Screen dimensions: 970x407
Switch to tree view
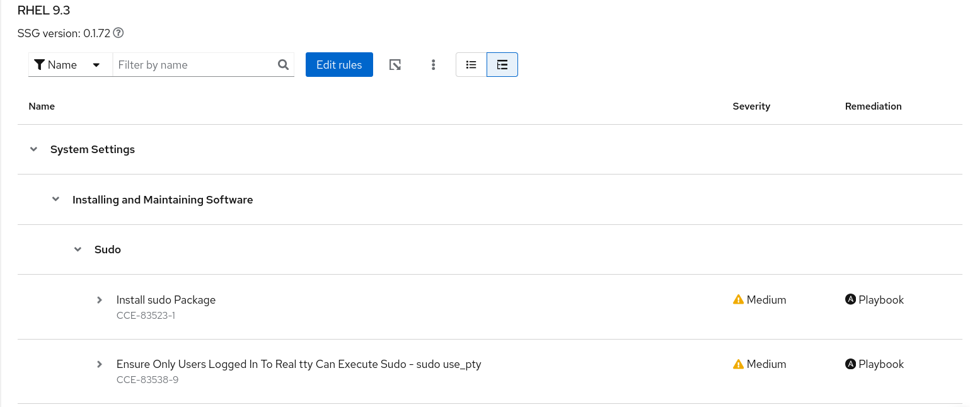502,64
